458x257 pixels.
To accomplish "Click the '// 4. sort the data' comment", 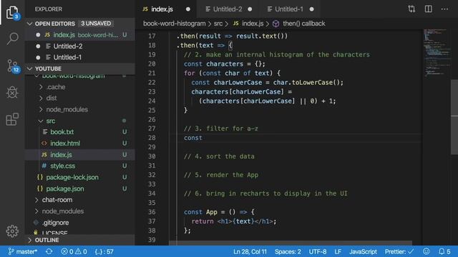I will [219, 156].
